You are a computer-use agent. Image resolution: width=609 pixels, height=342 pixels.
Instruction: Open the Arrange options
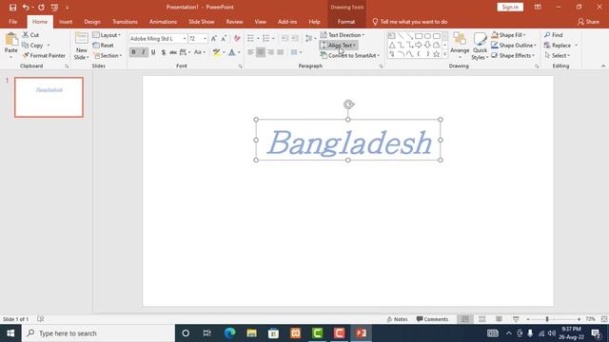(460, 46)
